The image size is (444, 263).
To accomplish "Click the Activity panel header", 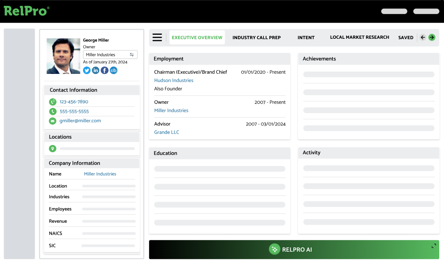I will click(x=369, y=153).
